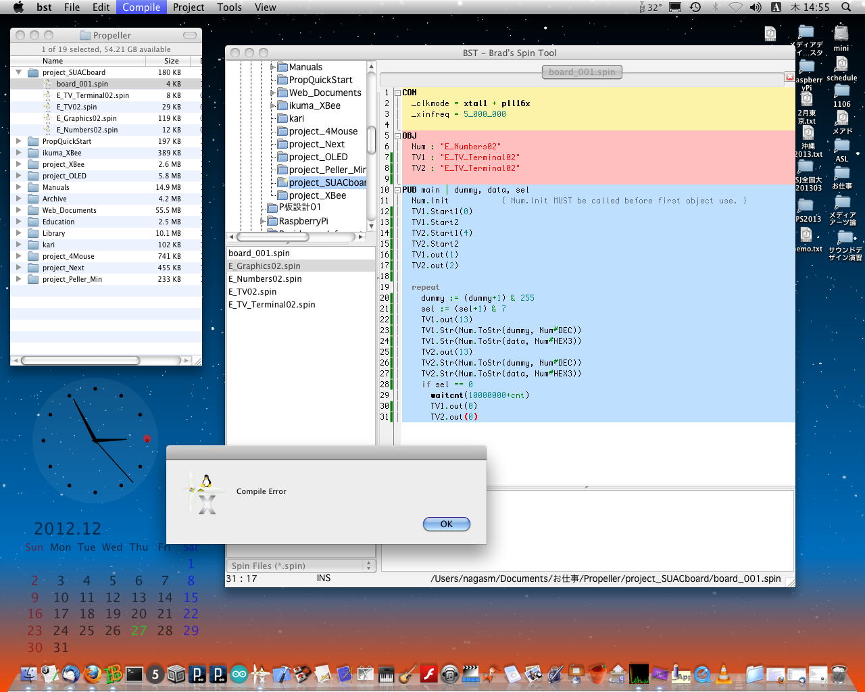The image size is (865, 692).
Task: Select project_OLED folder in BST directory tree
Action: pos(318,157)
